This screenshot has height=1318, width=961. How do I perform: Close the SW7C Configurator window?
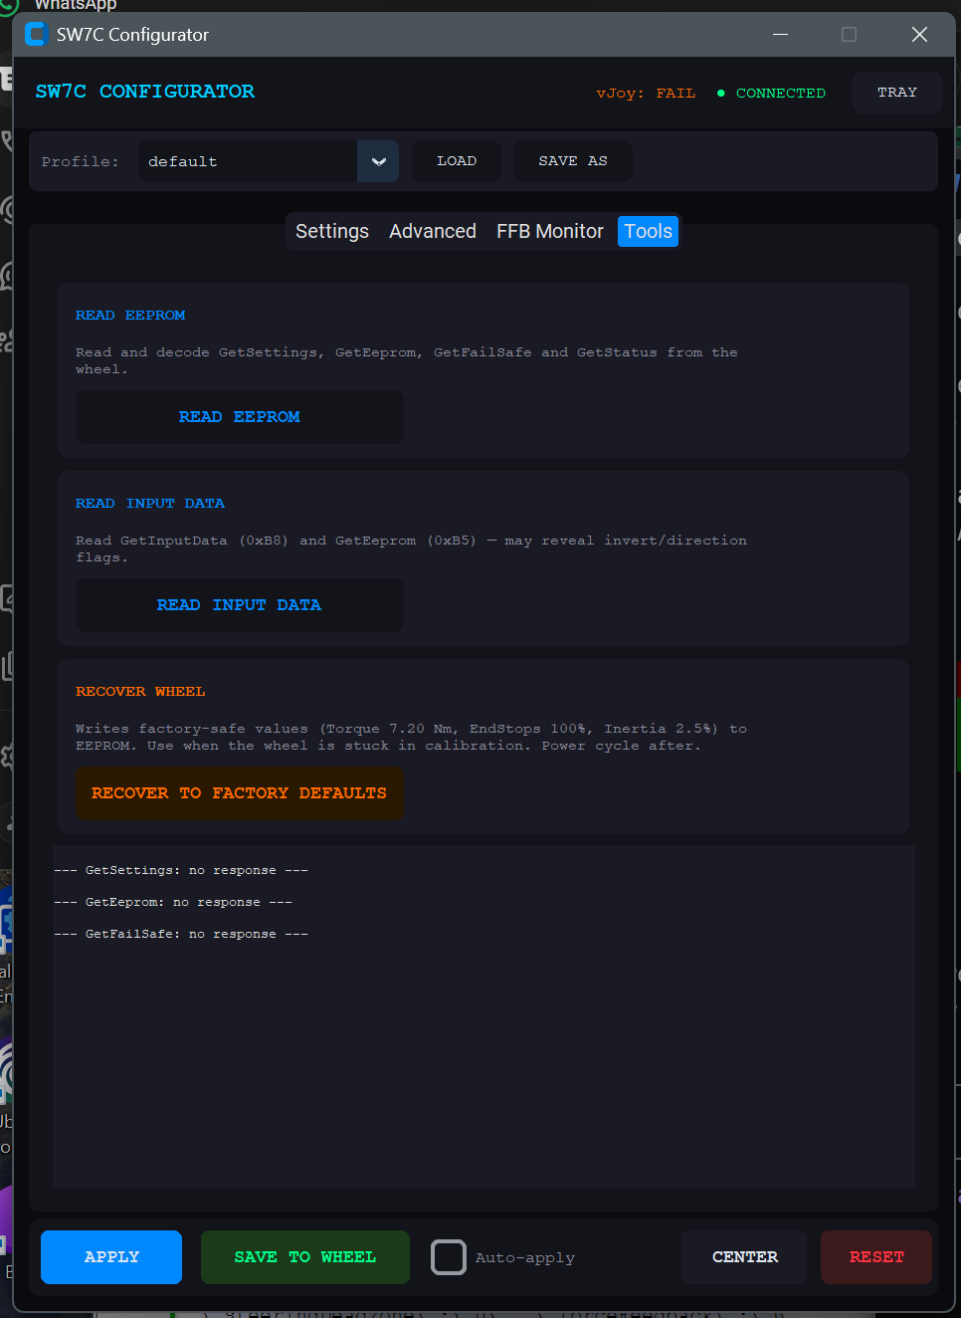coord(919,35)
